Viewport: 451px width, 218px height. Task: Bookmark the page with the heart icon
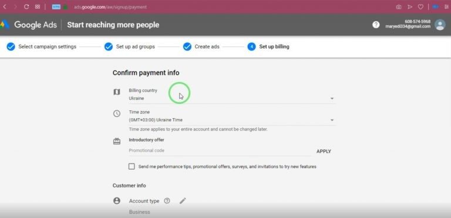click(420, 7)
